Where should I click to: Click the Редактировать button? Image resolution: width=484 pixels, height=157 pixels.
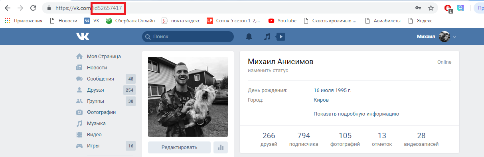(179, 147)
